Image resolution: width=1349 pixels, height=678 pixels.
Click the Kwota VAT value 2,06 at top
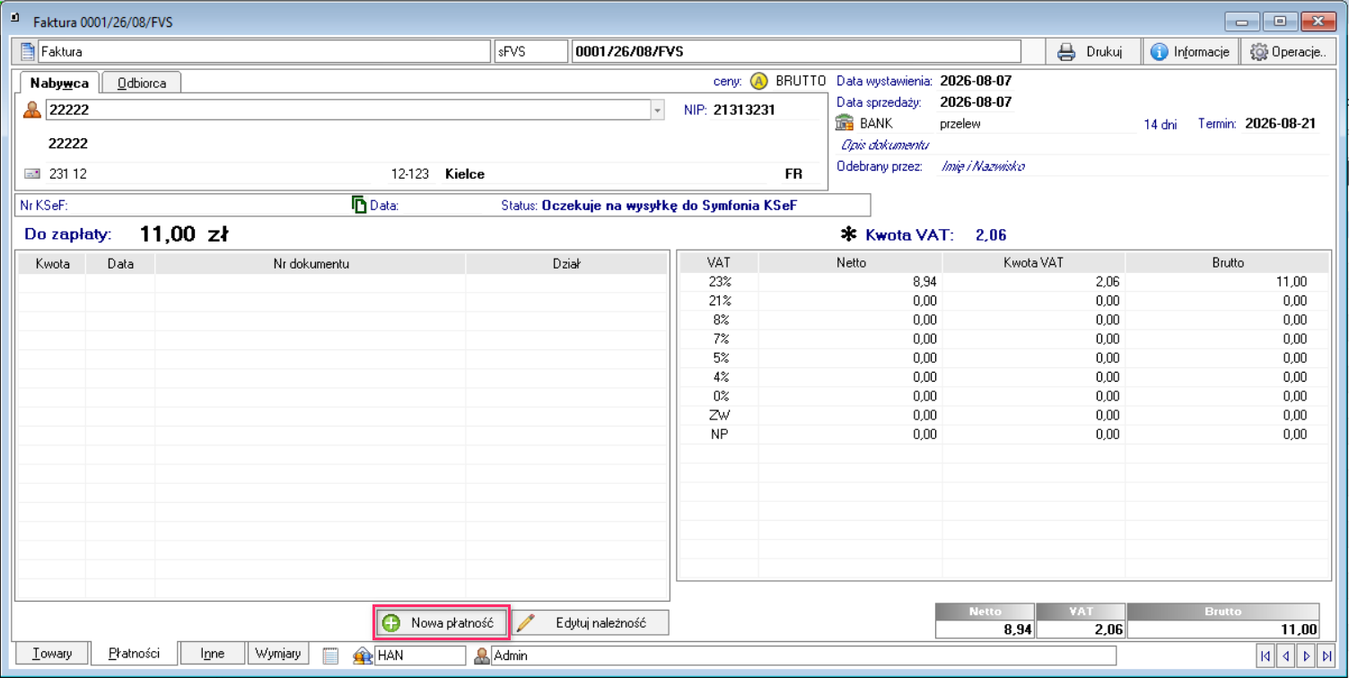pos(991,235)
